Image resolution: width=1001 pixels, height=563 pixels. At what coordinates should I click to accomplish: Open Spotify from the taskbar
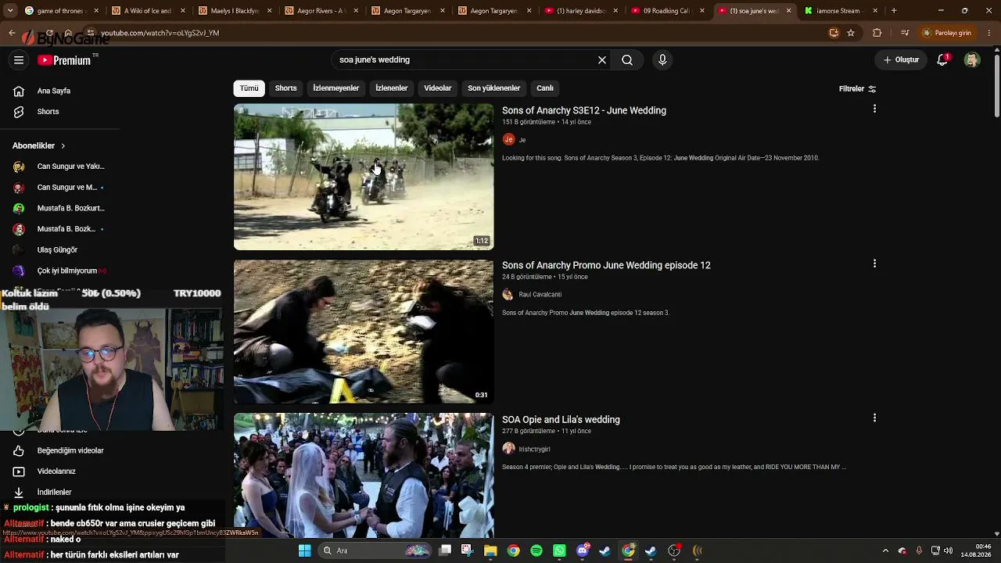[536, 550]
